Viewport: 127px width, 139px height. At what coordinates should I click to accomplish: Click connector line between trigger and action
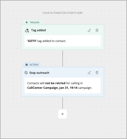pyautogui.click(x=63, y=58)
